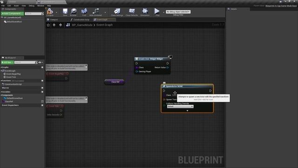This screenshot has height=168, width=298.
Task: Toggle the Hide Unrelated toolbar icon
Action: pos(95,12)
